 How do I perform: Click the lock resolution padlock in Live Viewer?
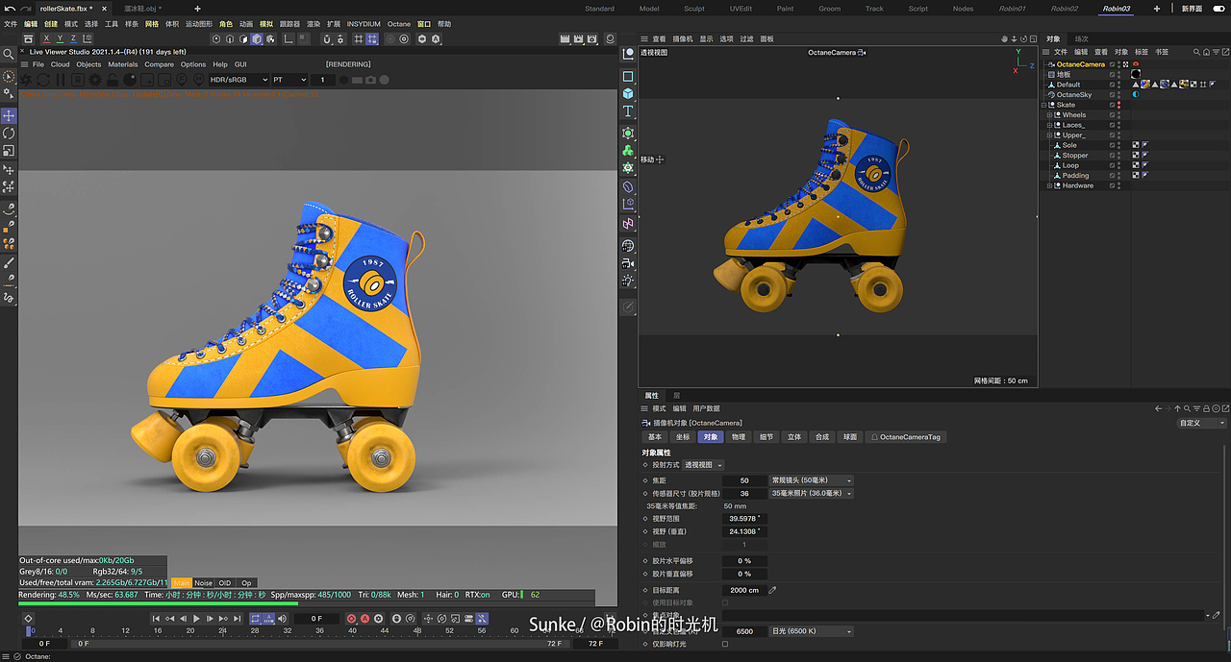pos(112,80)
